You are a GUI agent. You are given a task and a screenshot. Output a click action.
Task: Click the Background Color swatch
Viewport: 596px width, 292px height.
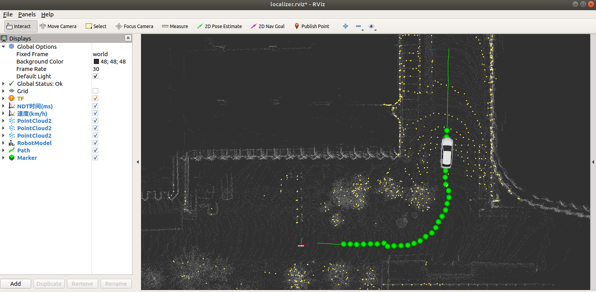96,62
